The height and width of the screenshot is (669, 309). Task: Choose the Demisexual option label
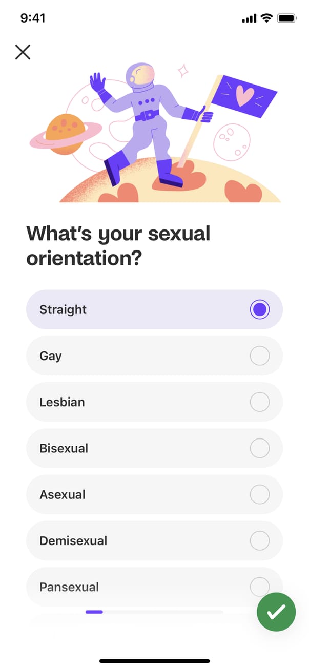73,540
